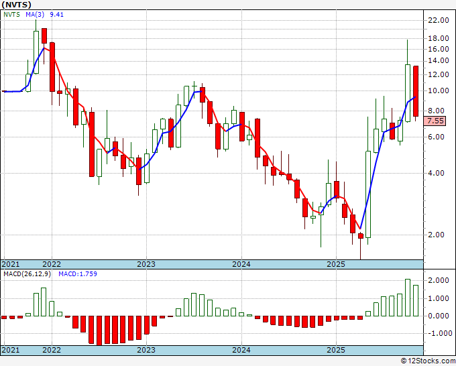
Task: Click the MA(3) indicator legend label
Action: coord(35,15)
